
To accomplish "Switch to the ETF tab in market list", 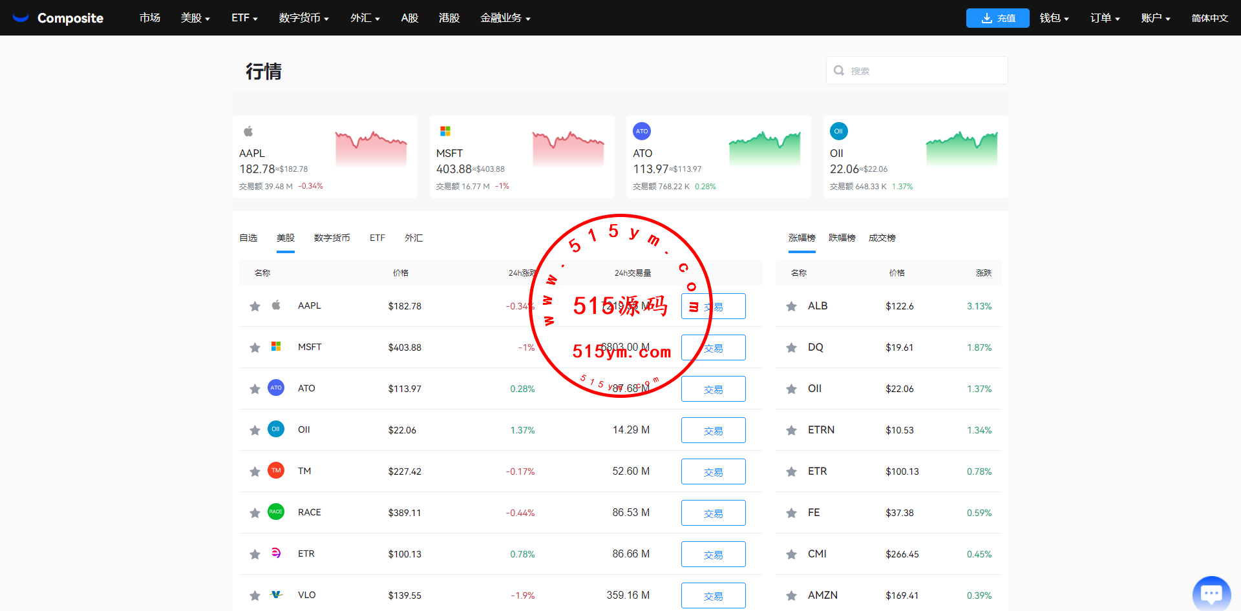I will pos(377,238).
